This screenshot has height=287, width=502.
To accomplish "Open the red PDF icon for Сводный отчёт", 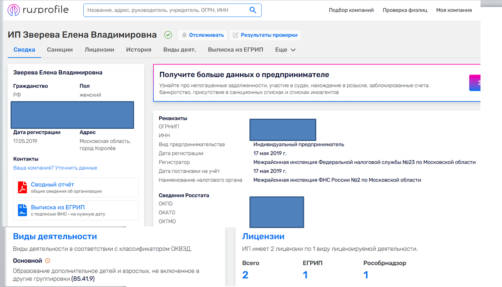I will (x=22, y=188).
